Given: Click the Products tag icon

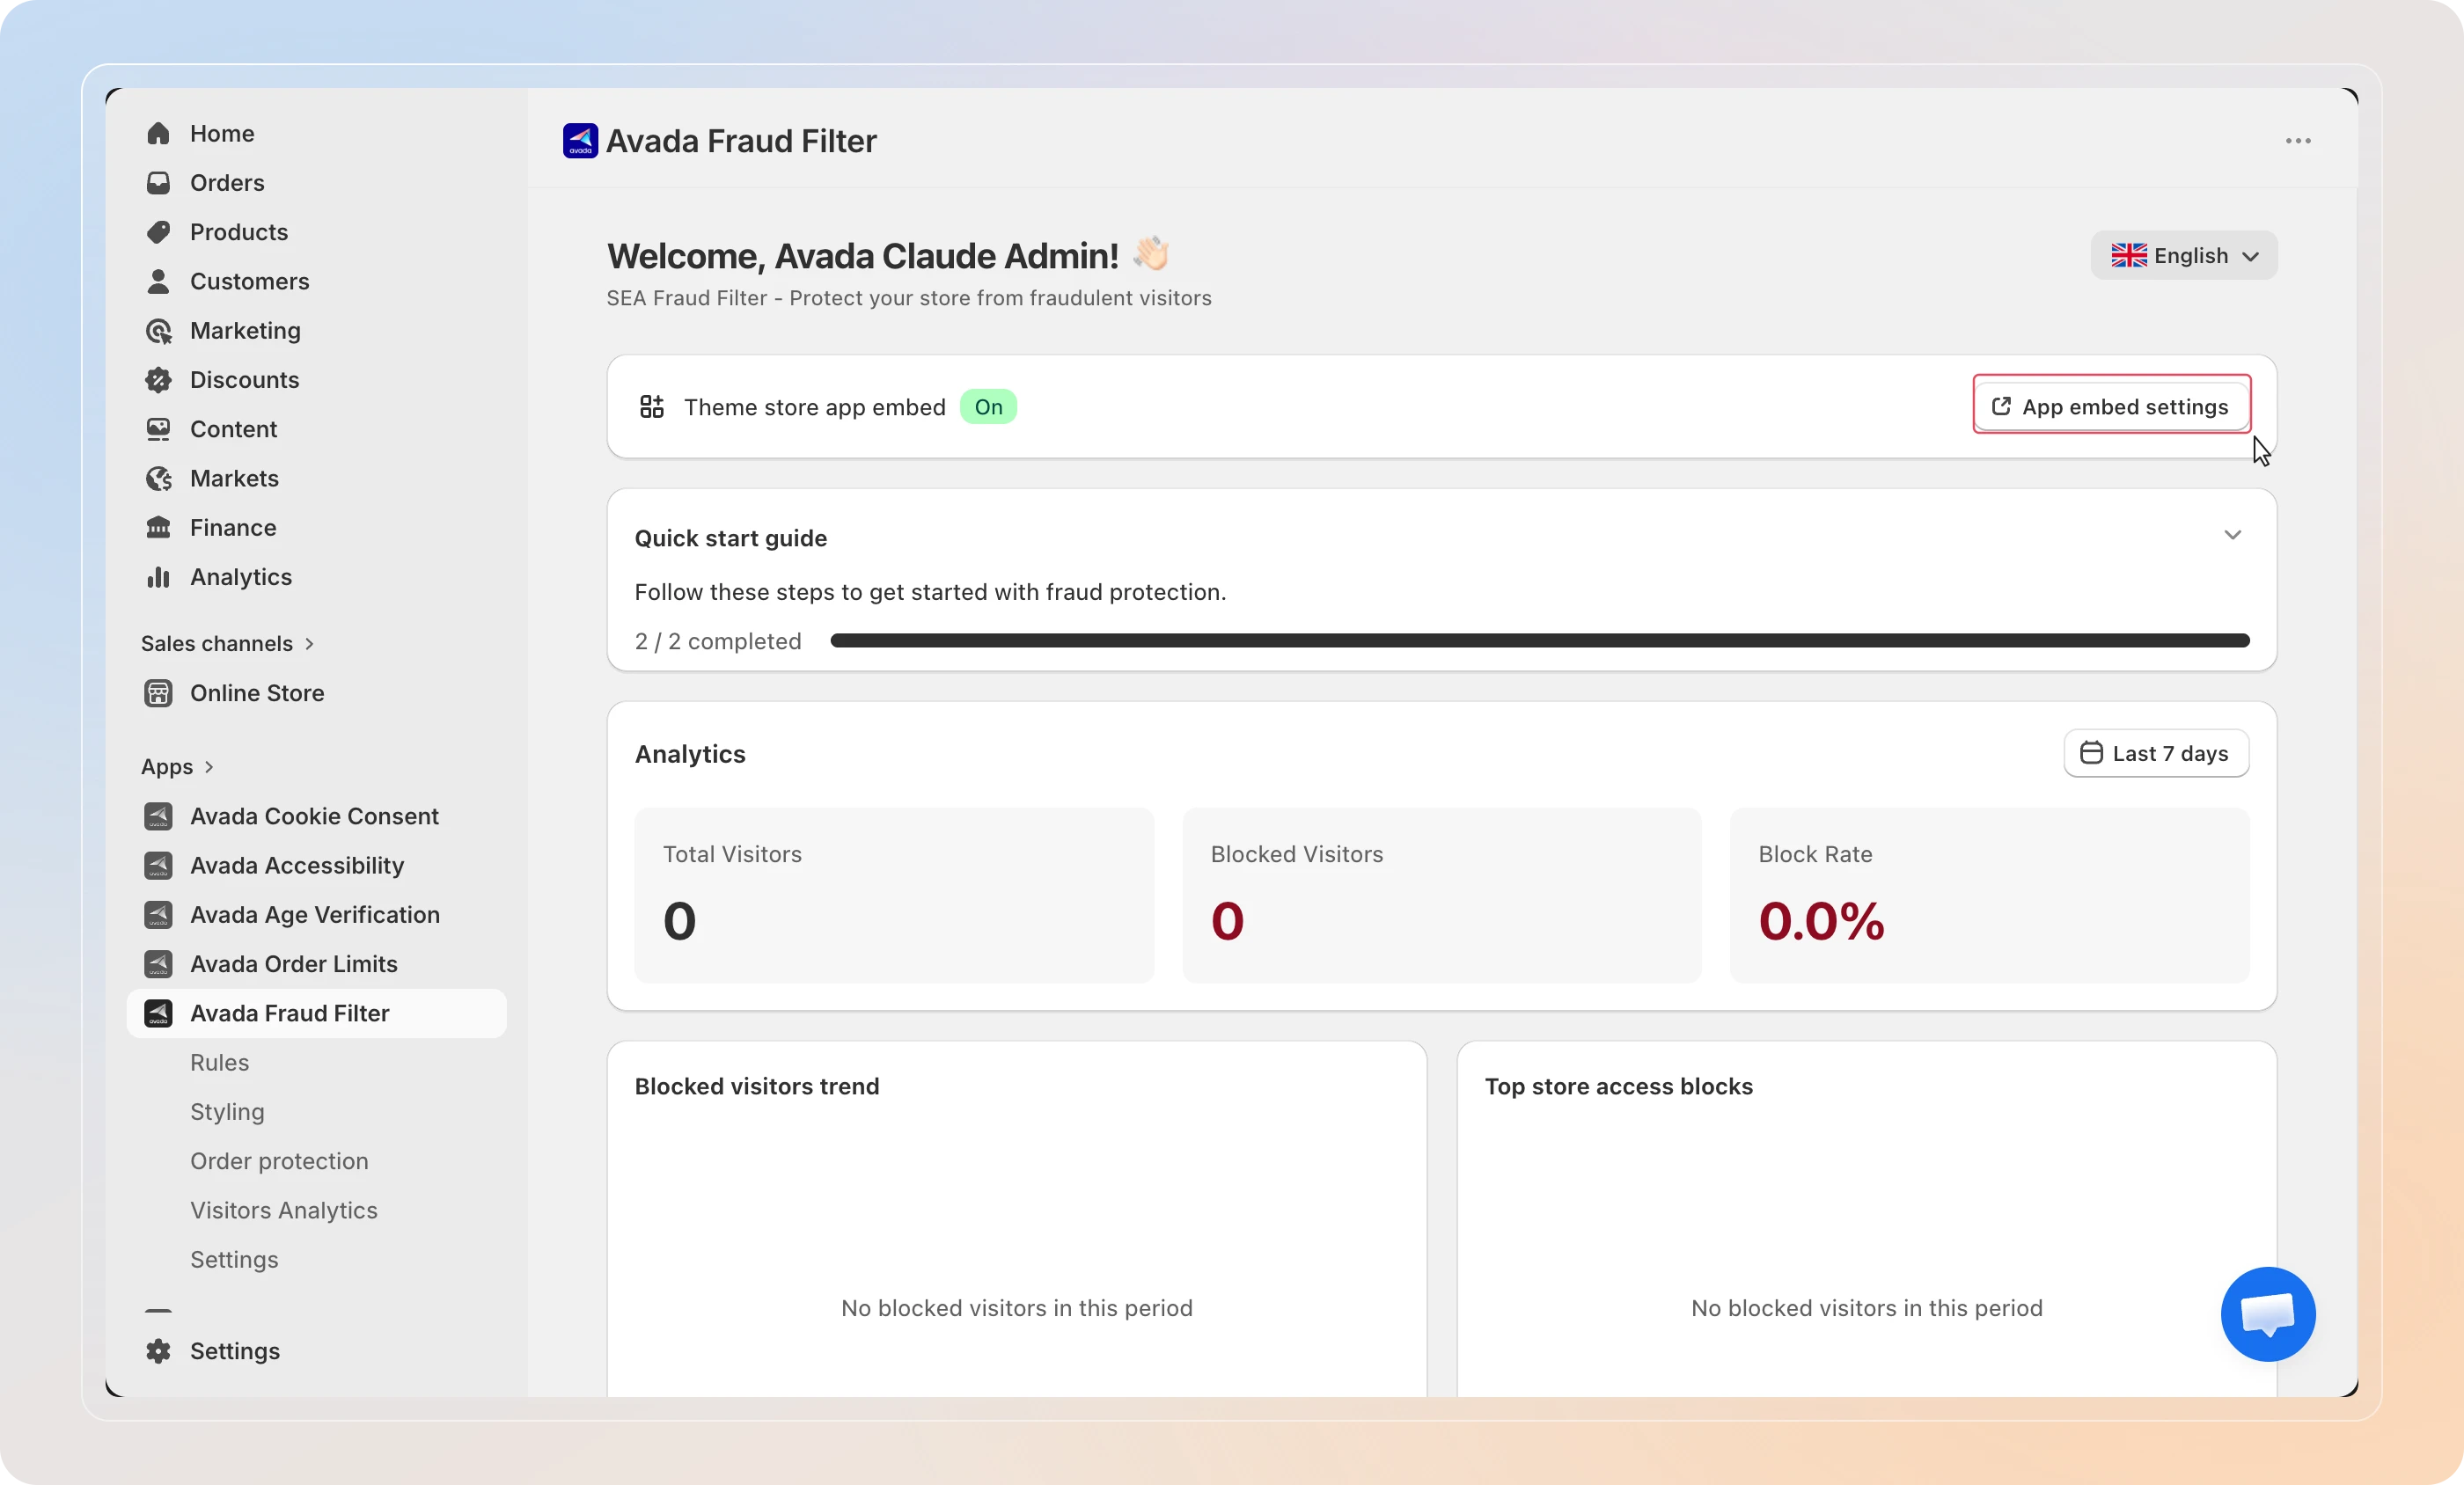Looking at the screenshot, I should (158, 232).
